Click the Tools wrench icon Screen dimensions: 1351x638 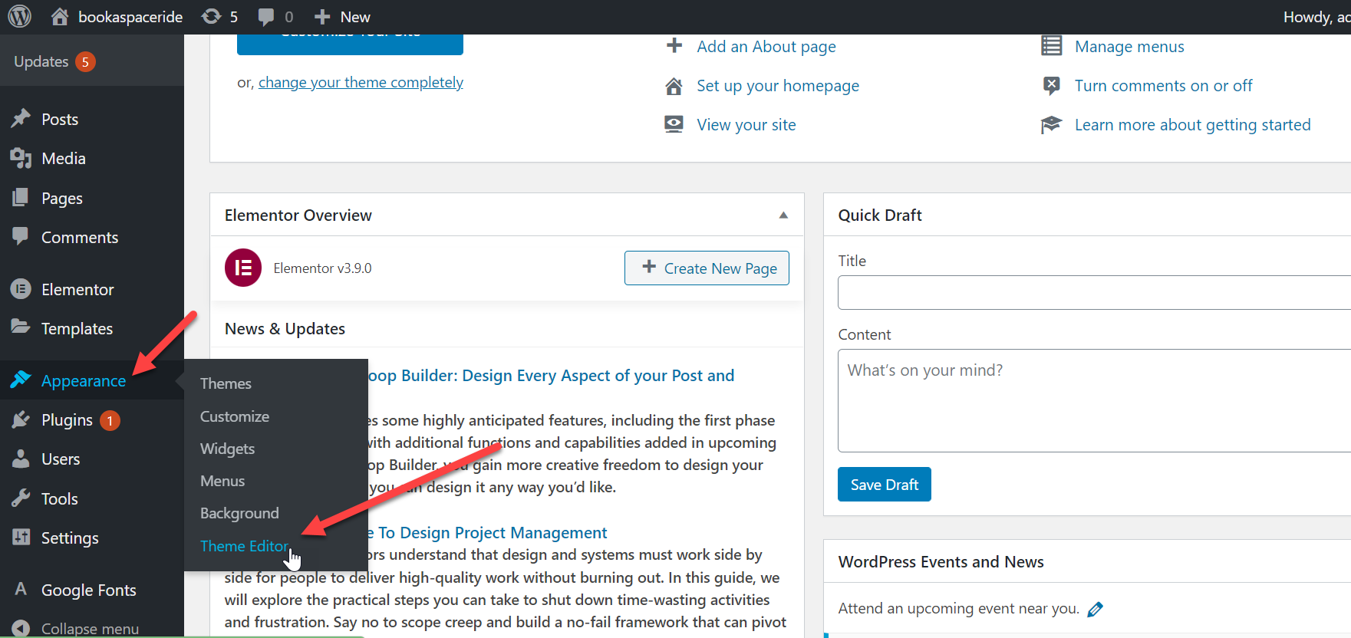tap(21, 498)
